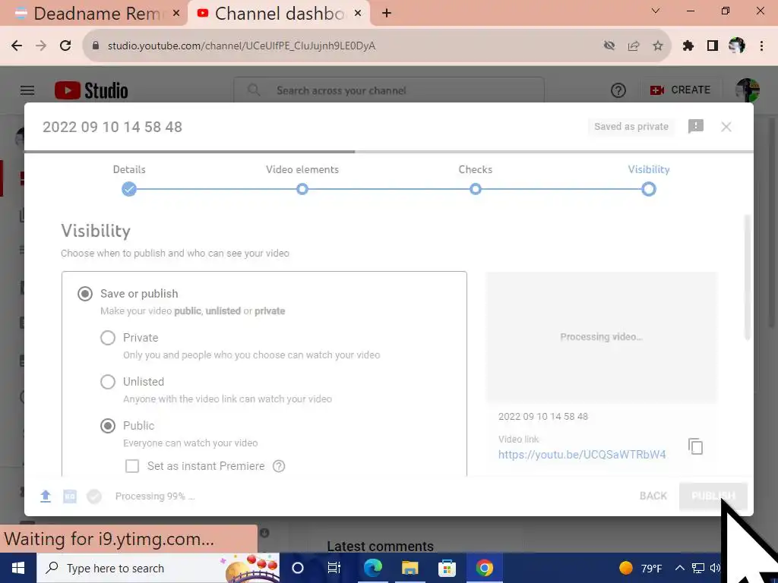Reload the page with the refresh icon

65,46
